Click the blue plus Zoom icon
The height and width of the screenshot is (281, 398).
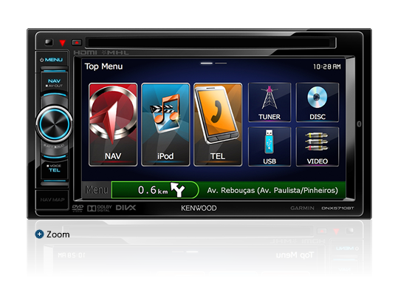[x=39, y=234]
